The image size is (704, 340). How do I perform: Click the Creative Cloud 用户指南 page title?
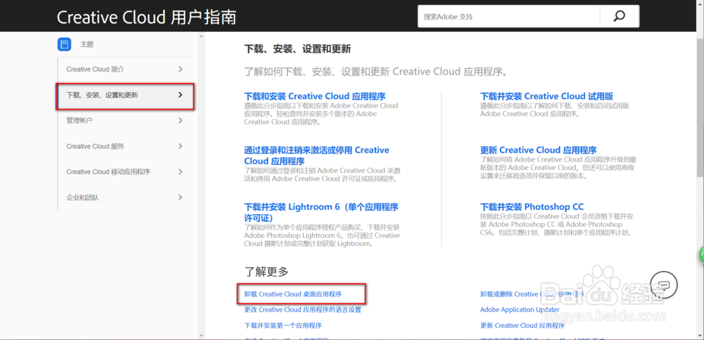click(x=146, y=18)
